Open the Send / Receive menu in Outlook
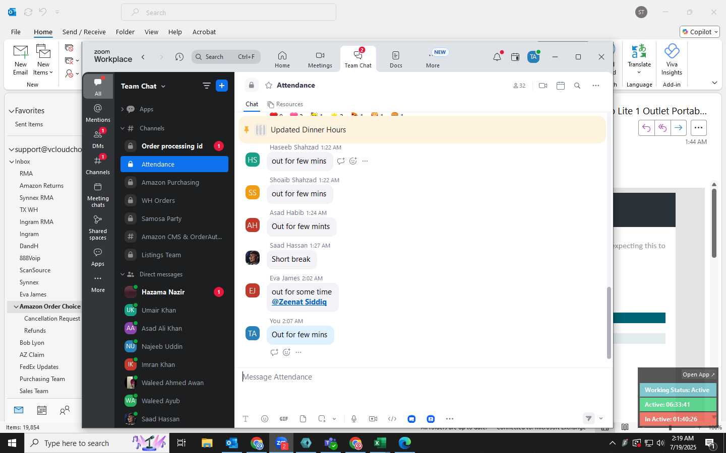 pyautogui.click(x=84, y=32)
